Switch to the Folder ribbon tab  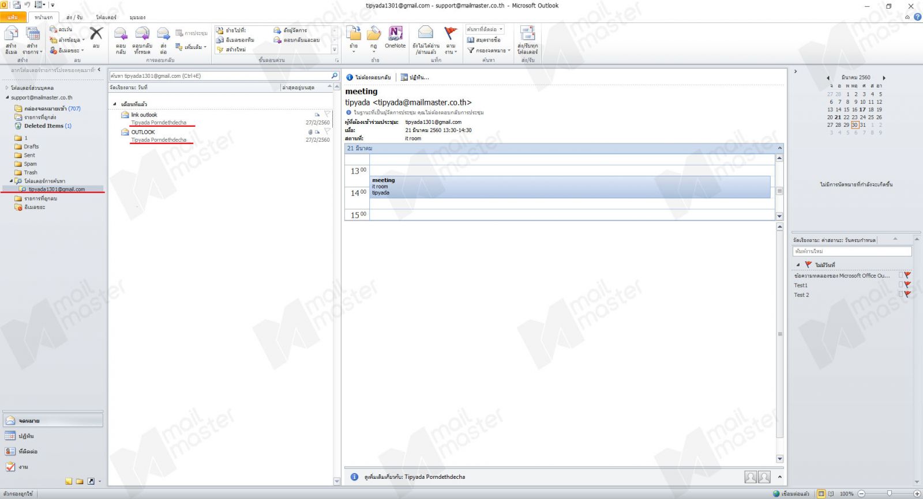point(106,17)
